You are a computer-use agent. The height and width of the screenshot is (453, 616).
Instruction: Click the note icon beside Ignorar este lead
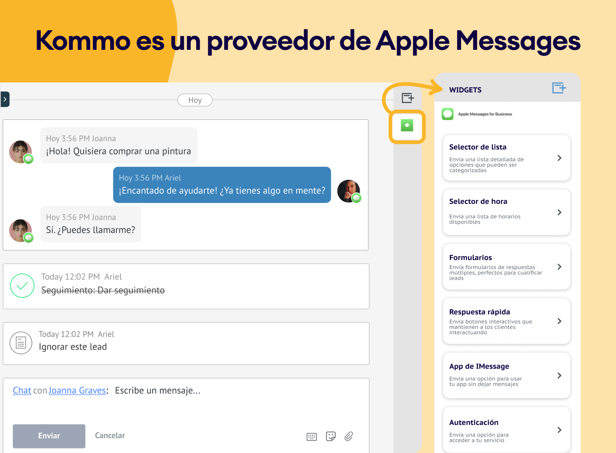point(21,342)
